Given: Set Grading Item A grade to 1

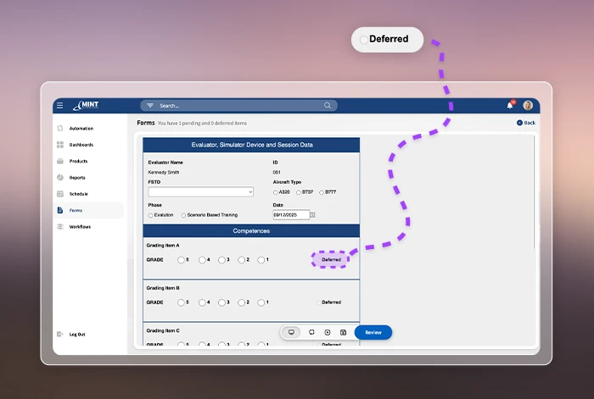Looking at the screenshot, I should coord(261,260).
